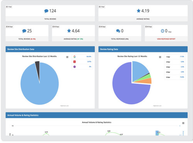Select the Annual Volume & Rating Statistics header

coord(96,115)
